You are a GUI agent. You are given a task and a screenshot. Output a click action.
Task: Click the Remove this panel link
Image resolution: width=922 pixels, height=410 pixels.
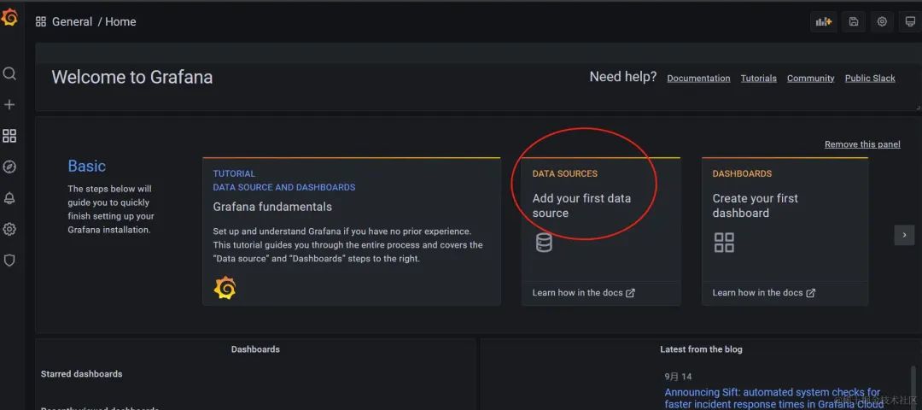pyautogui.click(x=862, y=144)
